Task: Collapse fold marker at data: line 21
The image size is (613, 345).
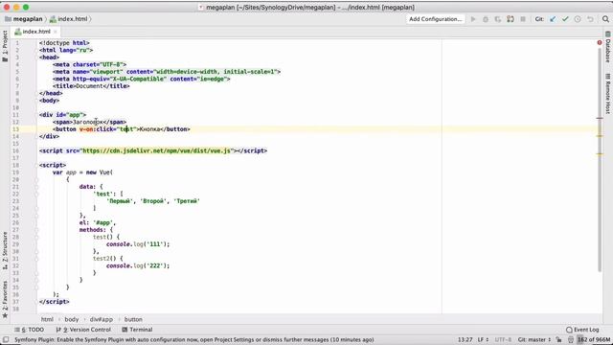Action: click(x=36, y=187)
